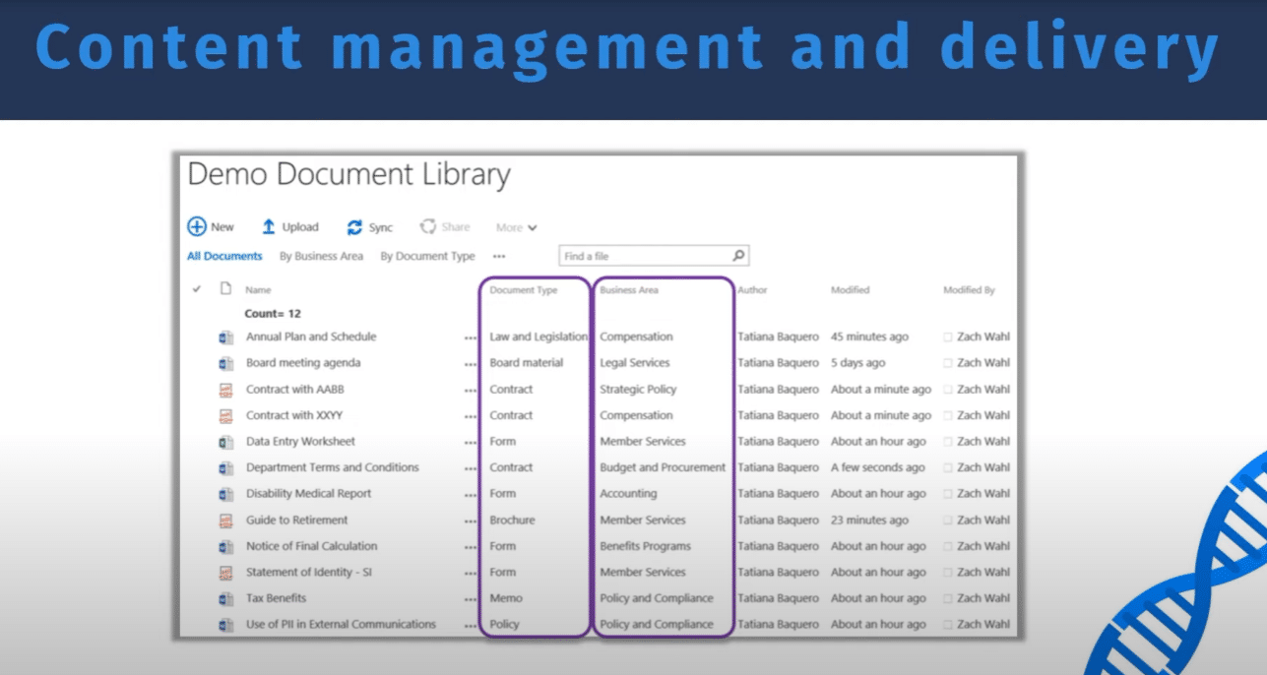
Task: Click the Law and Legislation document type cell
Action: point(538,337)
